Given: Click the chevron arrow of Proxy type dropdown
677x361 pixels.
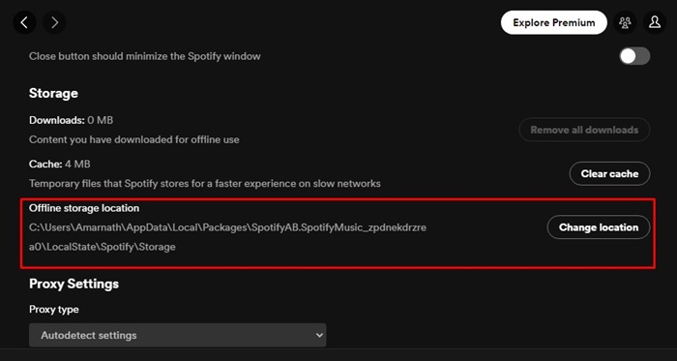Looking at the screenshot, I should pyautogui.click(x=319, y=335).
